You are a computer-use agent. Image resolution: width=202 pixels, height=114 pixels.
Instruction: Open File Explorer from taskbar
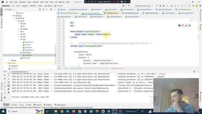click(56, 111)
